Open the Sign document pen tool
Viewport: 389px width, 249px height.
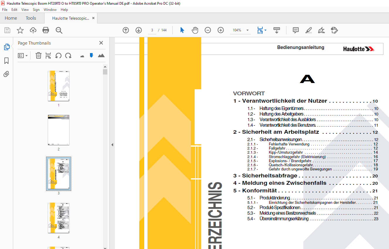[322, 30]
